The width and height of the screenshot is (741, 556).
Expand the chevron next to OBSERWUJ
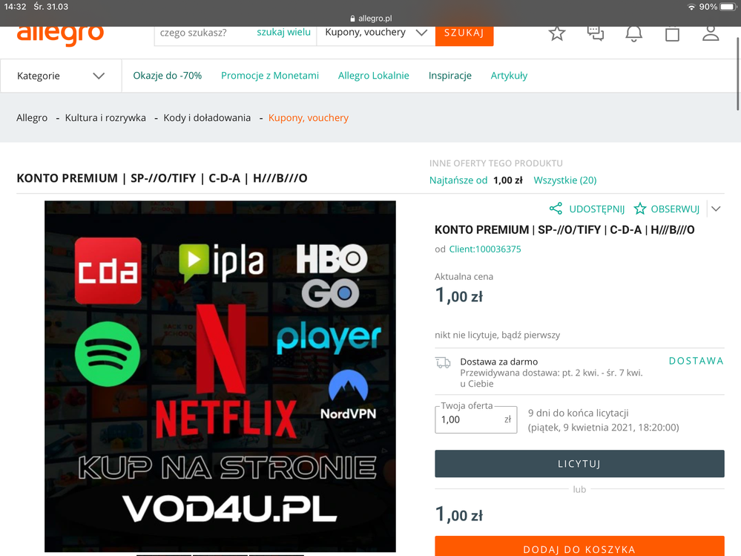pyautogui.click(x=716, y=209)
